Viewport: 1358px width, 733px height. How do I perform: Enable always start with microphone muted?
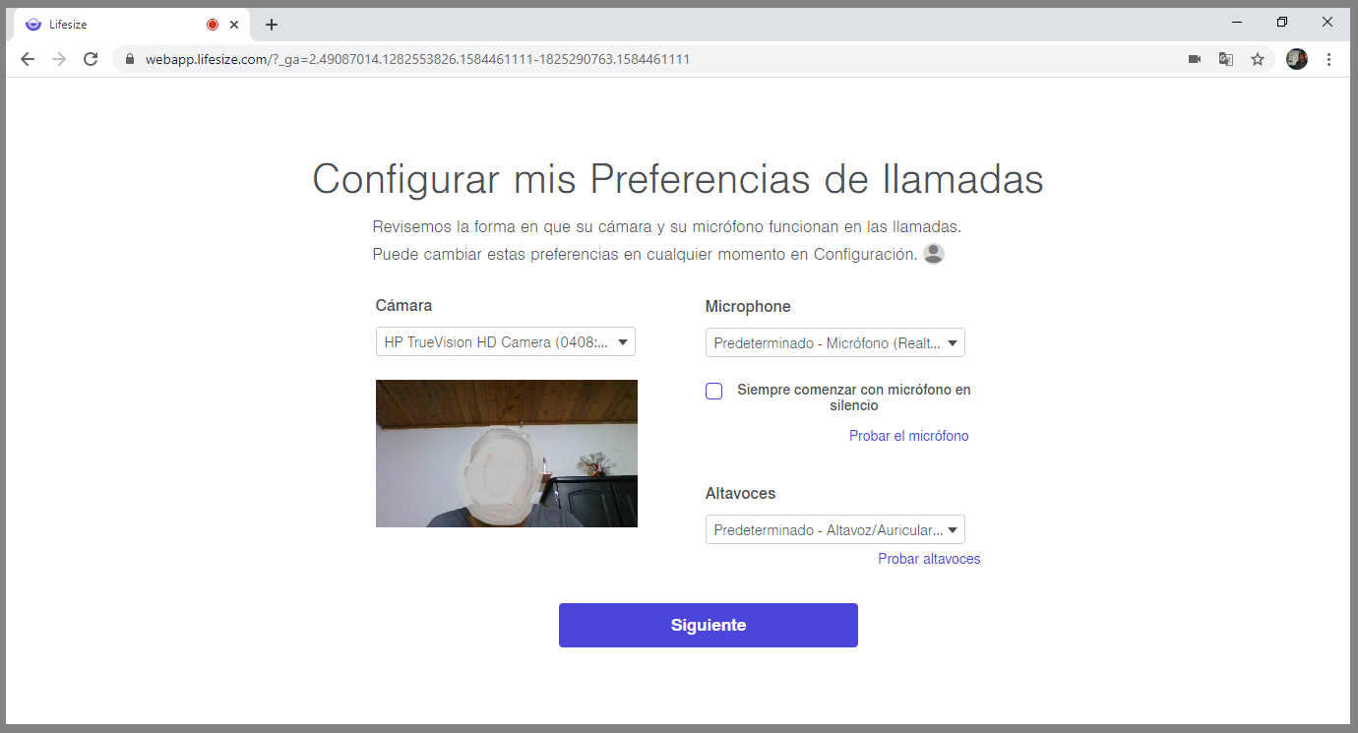714,391
